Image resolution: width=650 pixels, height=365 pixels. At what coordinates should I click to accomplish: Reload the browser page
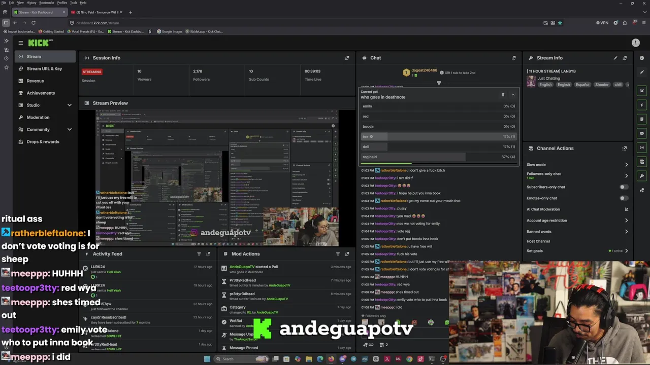pyautogui.click(x=34, y=23)
